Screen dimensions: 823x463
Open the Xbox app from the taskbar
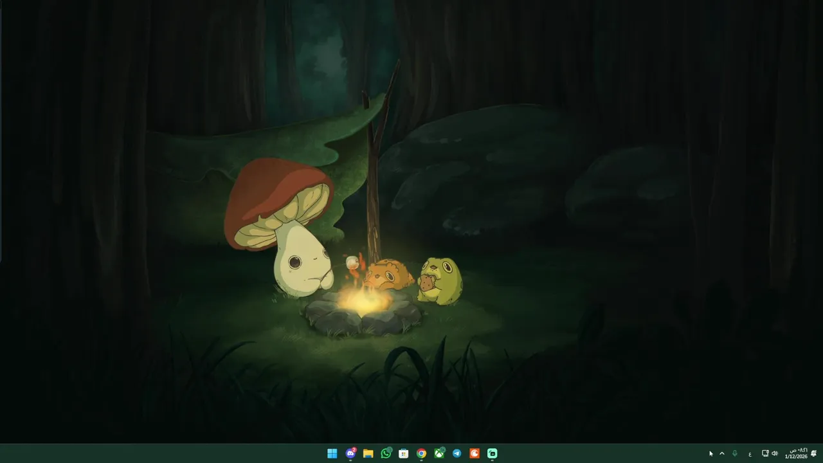pos(439,453)
